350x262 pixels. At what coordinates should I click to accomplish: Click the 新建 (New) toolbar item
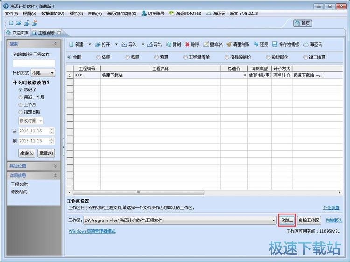[x=77, y=44]
